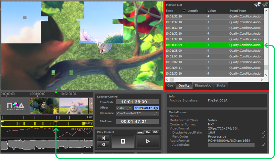
Task: Click the green playhead handle on the ruler
Action: point(56,92)
